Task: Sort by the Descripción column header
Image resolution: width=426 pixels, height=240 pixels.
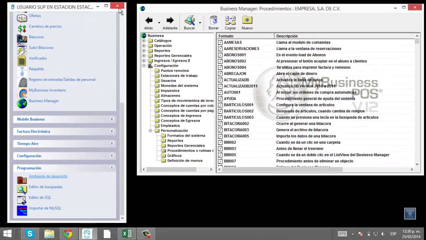Action: point(344,36)
